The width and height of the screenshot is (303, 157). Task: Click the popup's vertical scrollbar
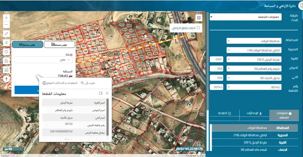pos(108,117)
